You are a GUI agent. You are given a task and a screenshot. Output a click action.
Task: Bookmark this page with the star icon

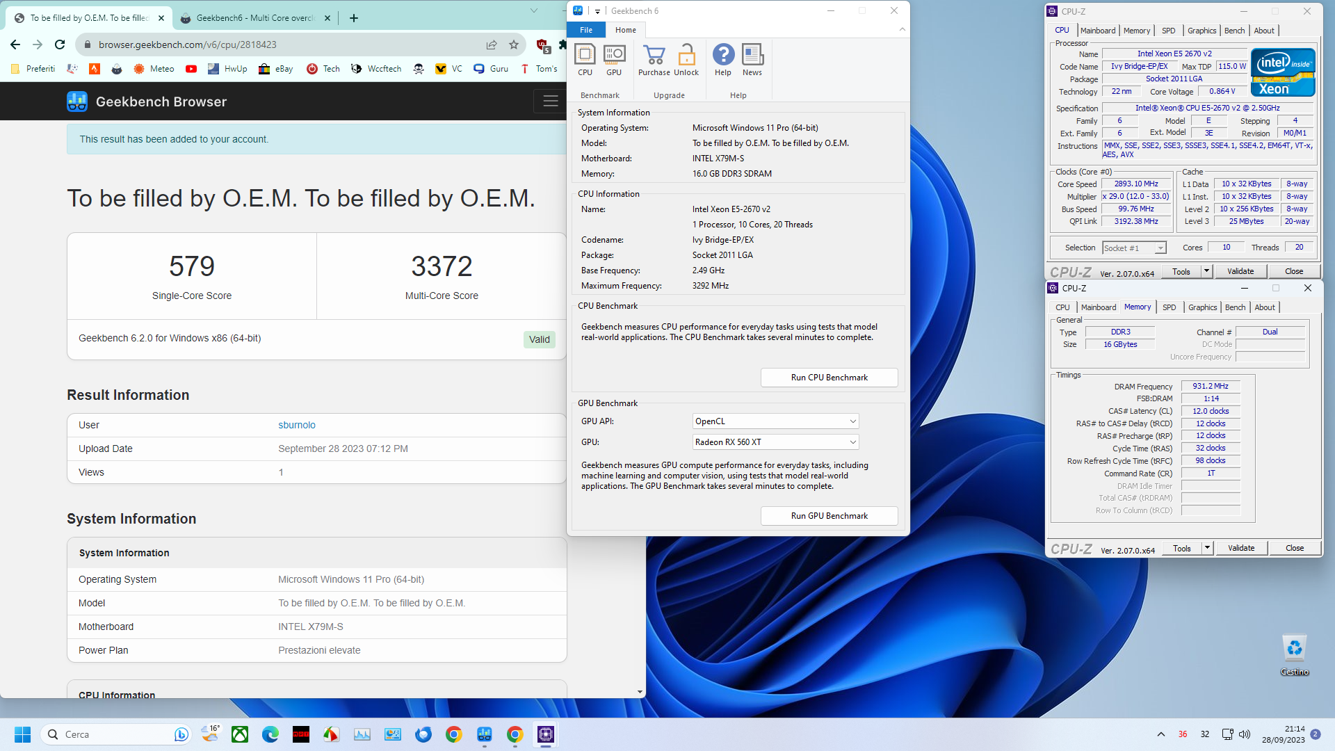514,45
